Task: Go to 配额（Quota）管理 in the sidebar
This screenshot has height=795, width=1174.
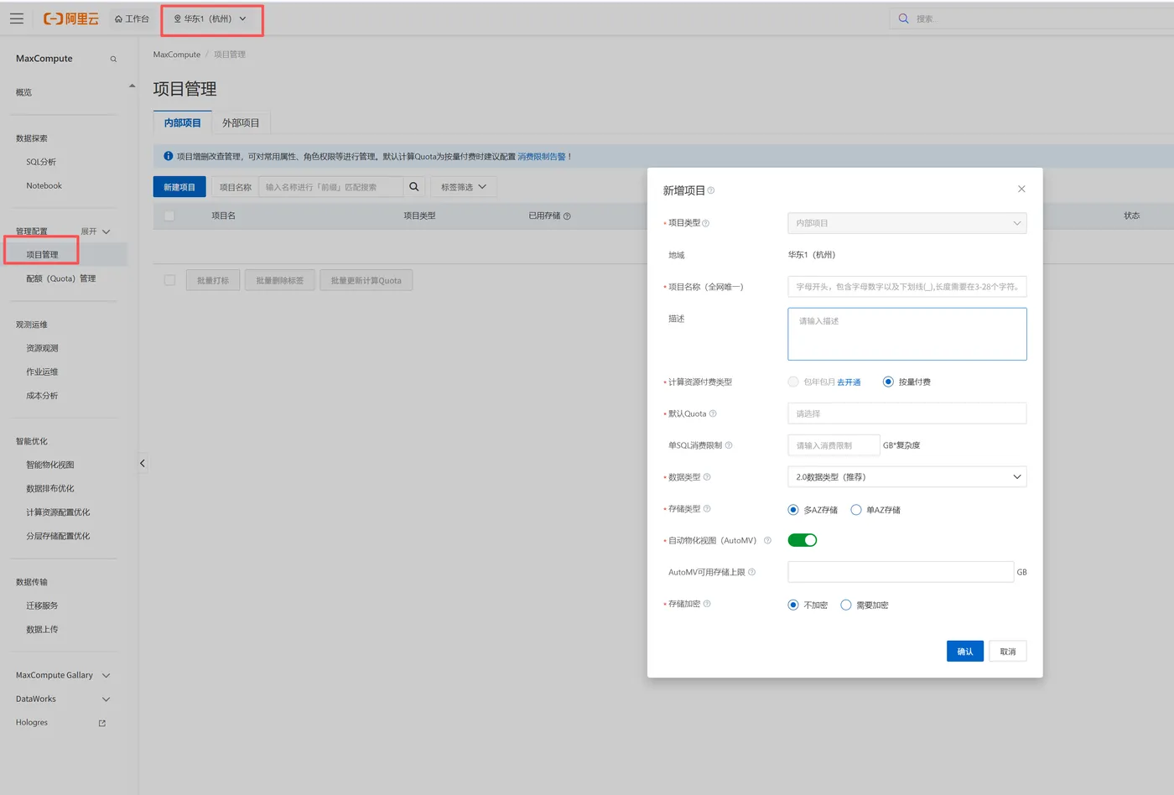Action: click(61, 278)
